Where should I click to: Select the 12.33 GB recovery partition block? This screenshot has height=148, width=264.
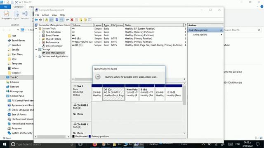point(174,92)
